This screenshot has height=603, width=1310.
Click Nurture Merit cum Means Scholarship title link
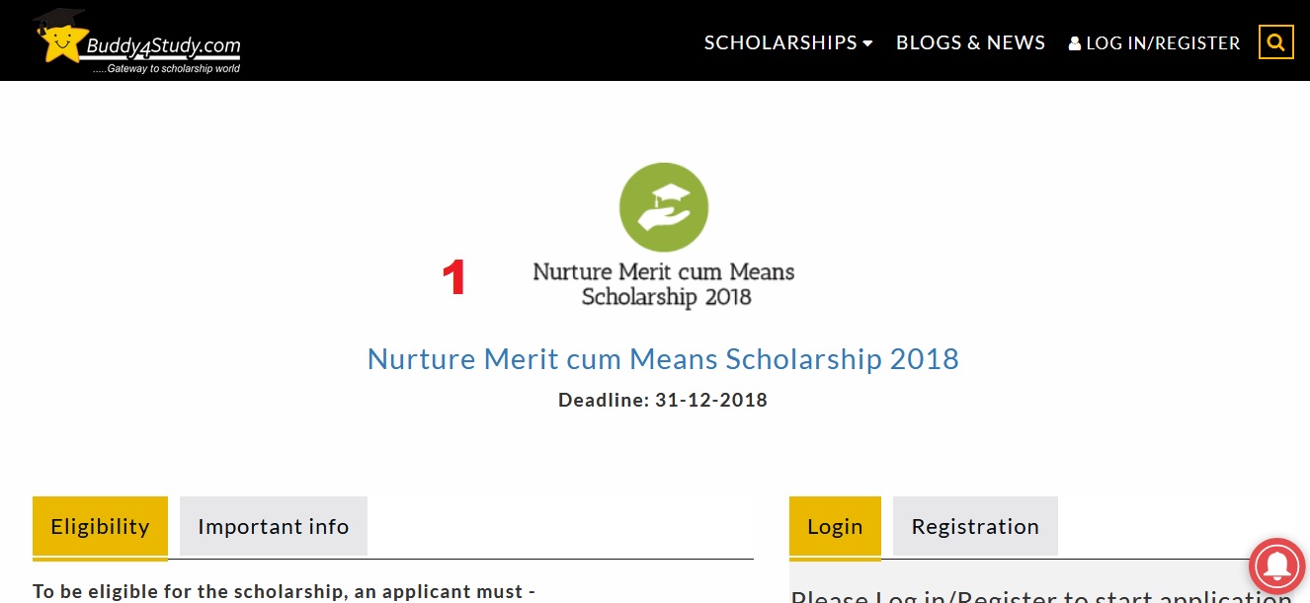click(663, 358)
